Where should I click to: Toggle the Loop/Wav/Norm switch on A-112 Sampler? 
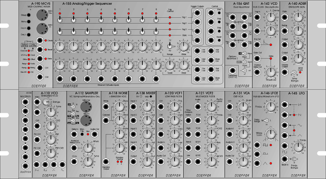point(73,120)
